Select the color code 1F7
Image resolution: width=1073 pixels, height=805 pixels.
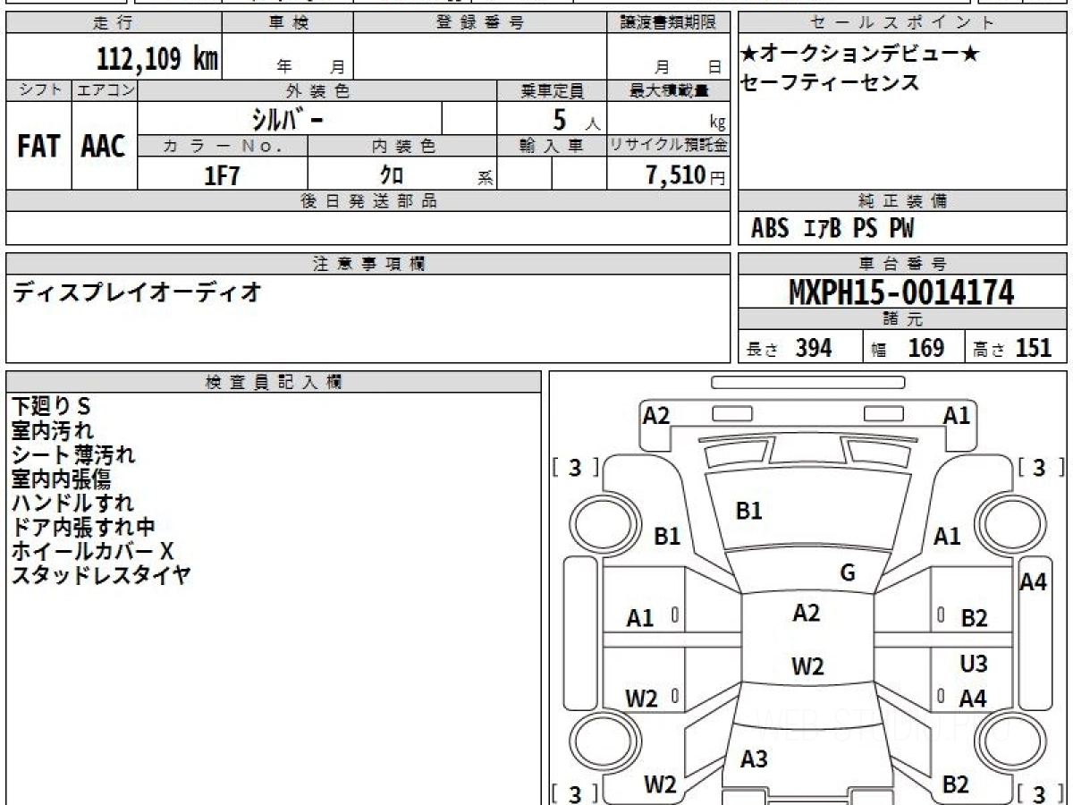tap(223, 174)
